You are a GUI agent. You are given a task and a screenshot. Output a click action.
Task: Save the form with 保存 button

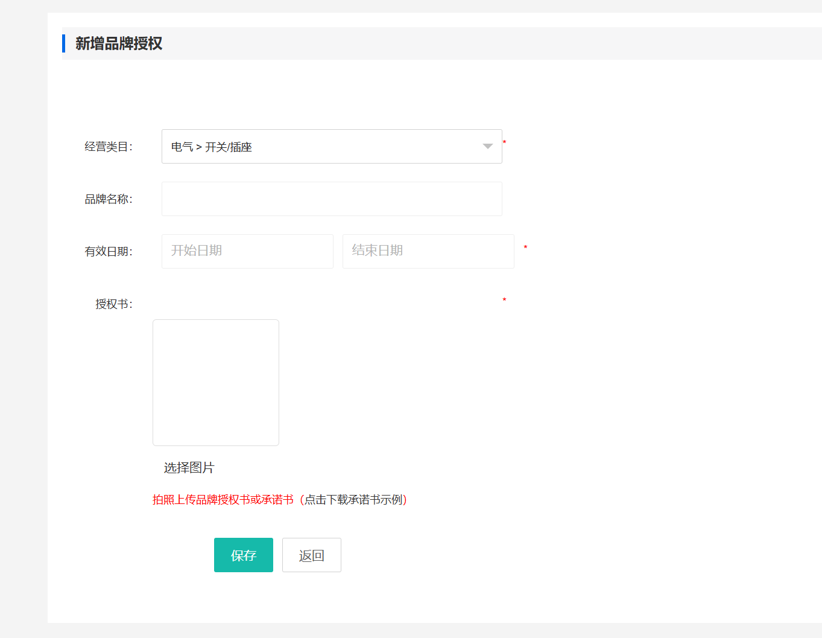point(244,555)
